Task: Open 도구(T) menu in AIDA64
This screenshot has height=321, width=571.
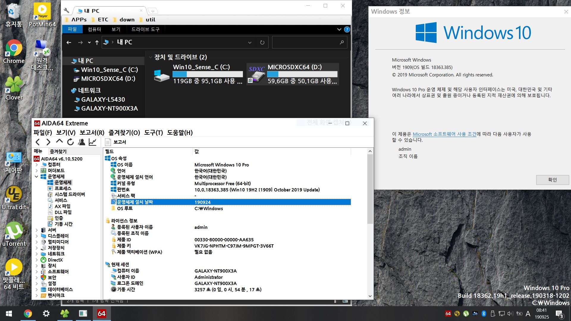Action: [x=153, y=133]
